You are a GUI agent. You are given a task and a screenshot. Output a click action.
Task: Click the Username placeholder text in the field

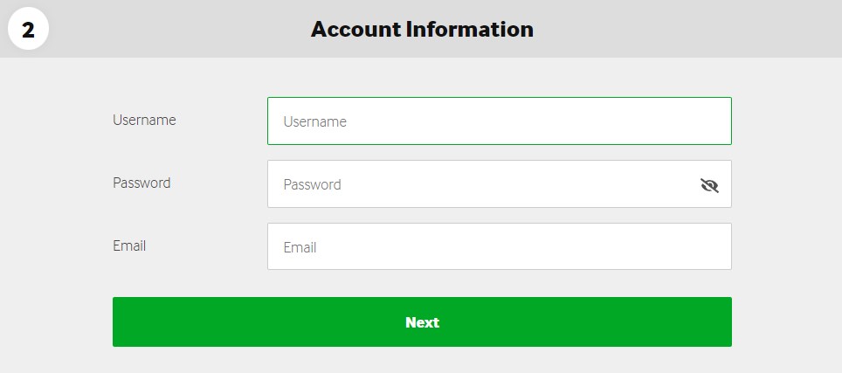(x=314, y=121)
